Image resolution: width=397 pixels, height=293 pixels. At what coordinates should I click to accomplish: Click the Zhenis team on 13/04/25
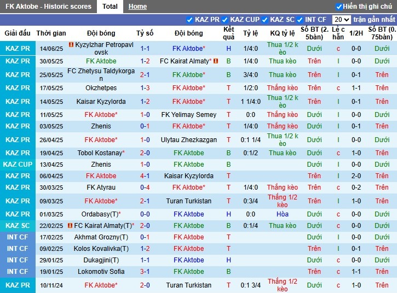101,165
